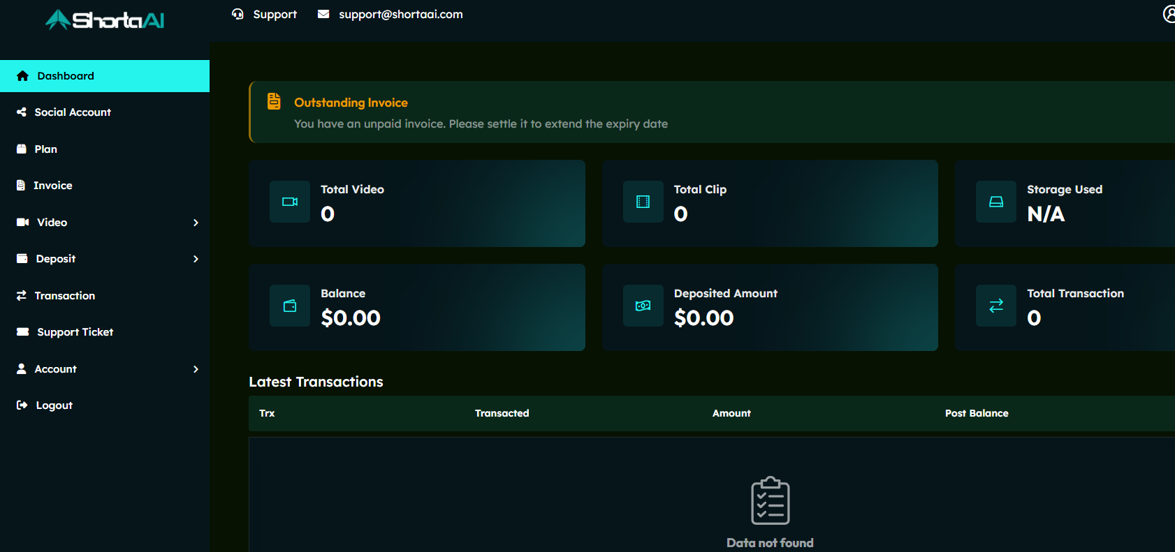Image resolution: width=1175 pixels, height=552 pixels.
Task: Click the support@shortaai.com email link
Action: 400,14
